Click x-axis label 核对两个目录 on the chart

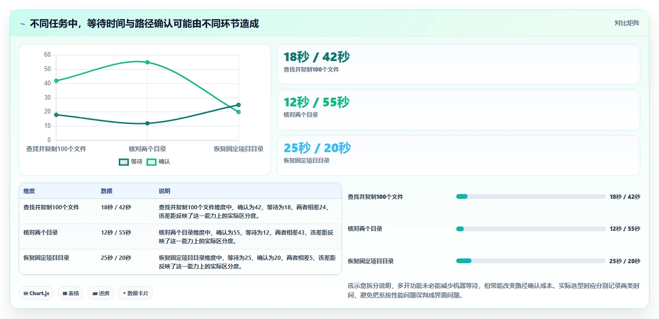[x=147, y=149]
